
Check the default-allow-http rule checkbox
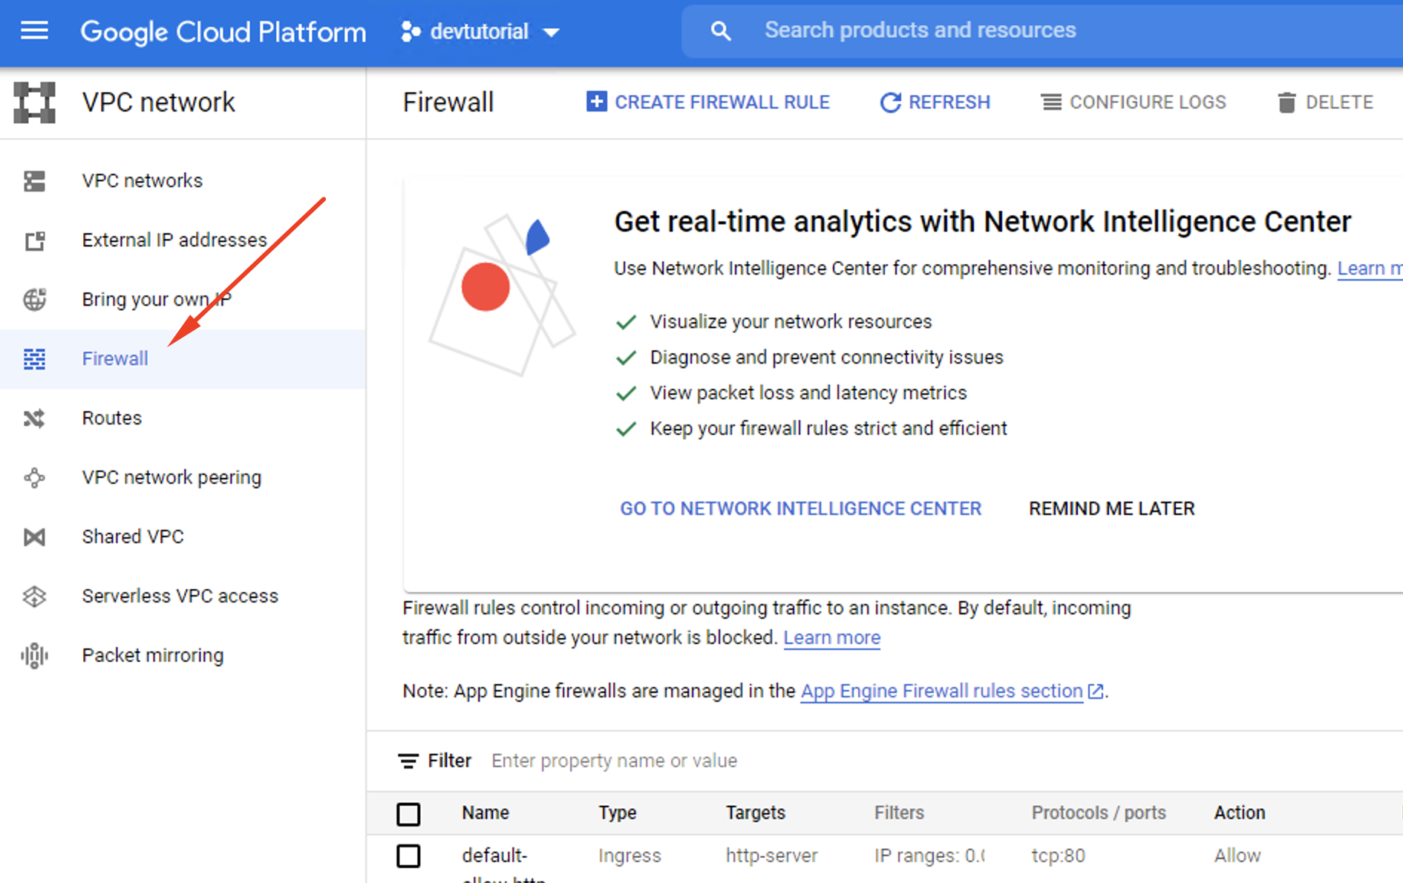(408, 856)
